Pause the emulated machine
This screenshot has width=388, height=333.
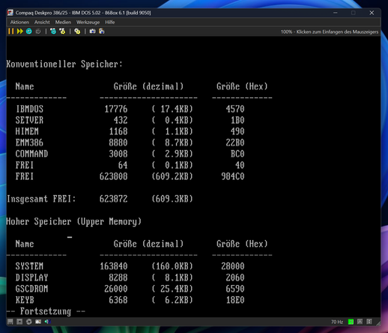11,31
